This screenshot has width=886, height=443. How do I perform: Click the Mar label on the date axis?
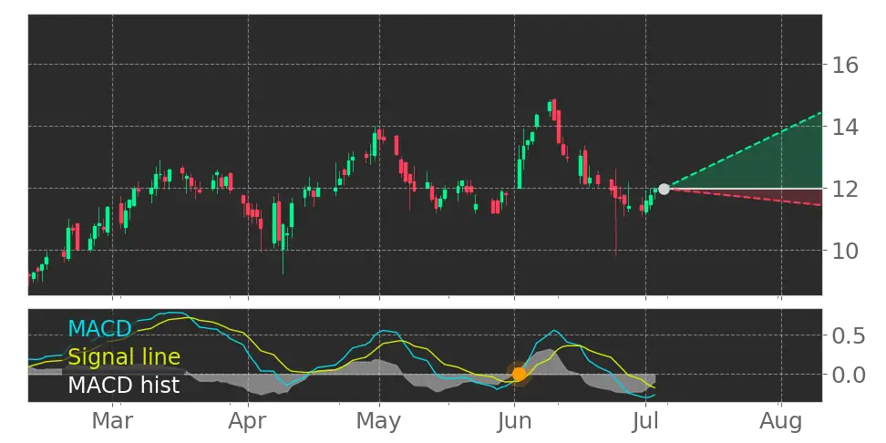pos(113,421)
